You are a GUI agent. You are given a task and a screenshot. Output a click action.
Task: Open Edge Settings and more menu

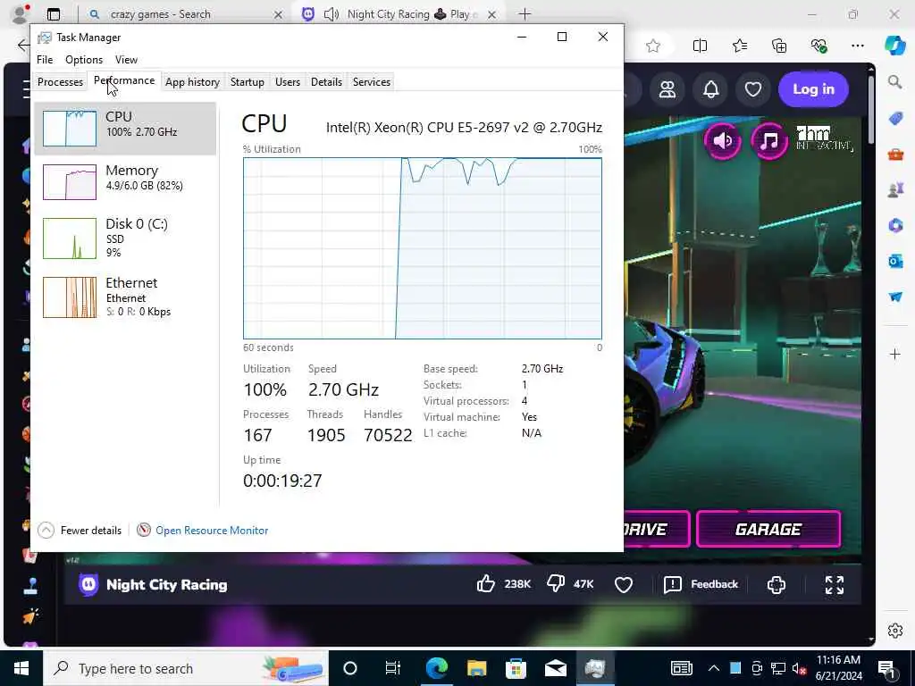857,46
